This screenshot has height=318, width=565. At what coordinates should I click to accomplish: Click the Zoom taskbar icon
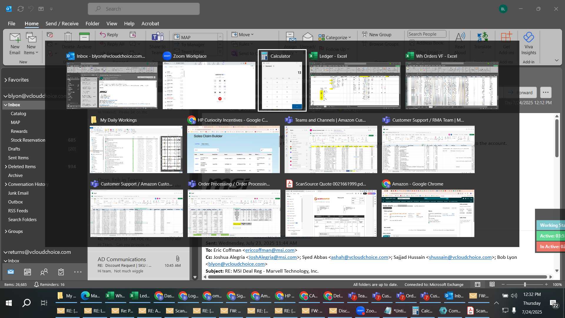(367, 311)
